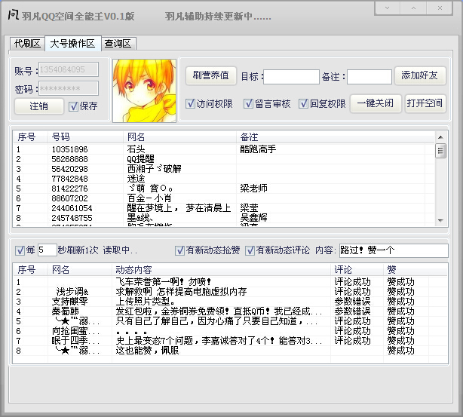The width and height of the screenshot is (463, 417).
Task: Close the window with X button
Action: pyautogui.click(x=440, y=8)
